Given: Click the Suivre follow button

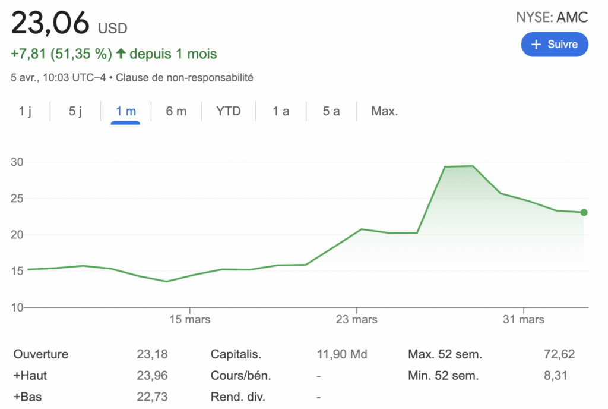Looking at the screenshot, I should pyautogui.click(x=554, y=45).
